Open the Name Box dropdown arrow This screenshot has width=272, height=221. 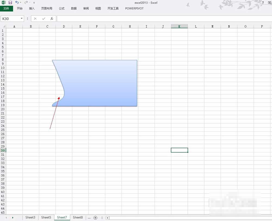22,19
